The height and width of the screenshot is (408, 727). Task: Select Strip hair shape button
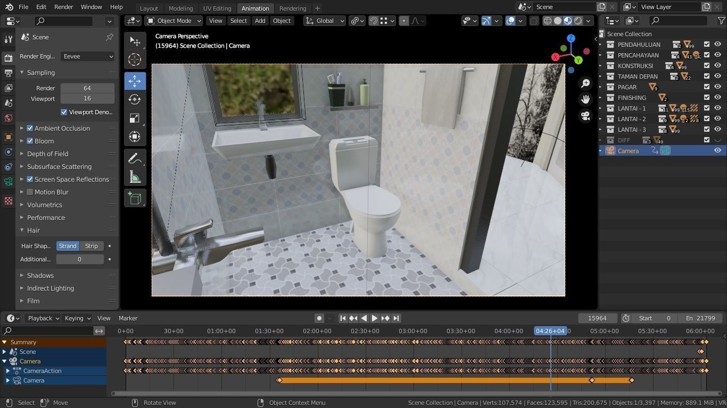click(92, 246)
